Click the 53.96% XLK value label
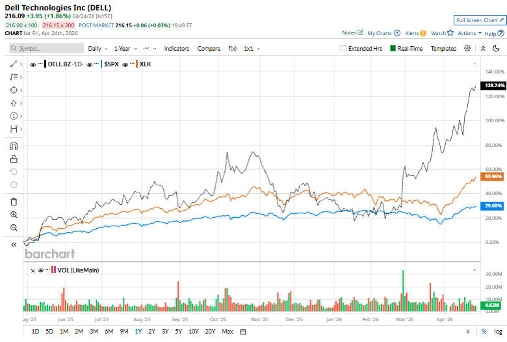 (493, 176)
